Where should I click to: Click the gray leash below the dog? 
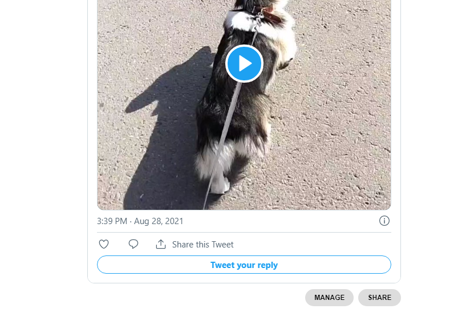(x=209, y=197)
